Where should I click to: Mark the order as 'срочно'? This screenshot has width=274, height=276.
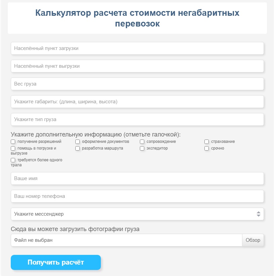tap(206, 148)
